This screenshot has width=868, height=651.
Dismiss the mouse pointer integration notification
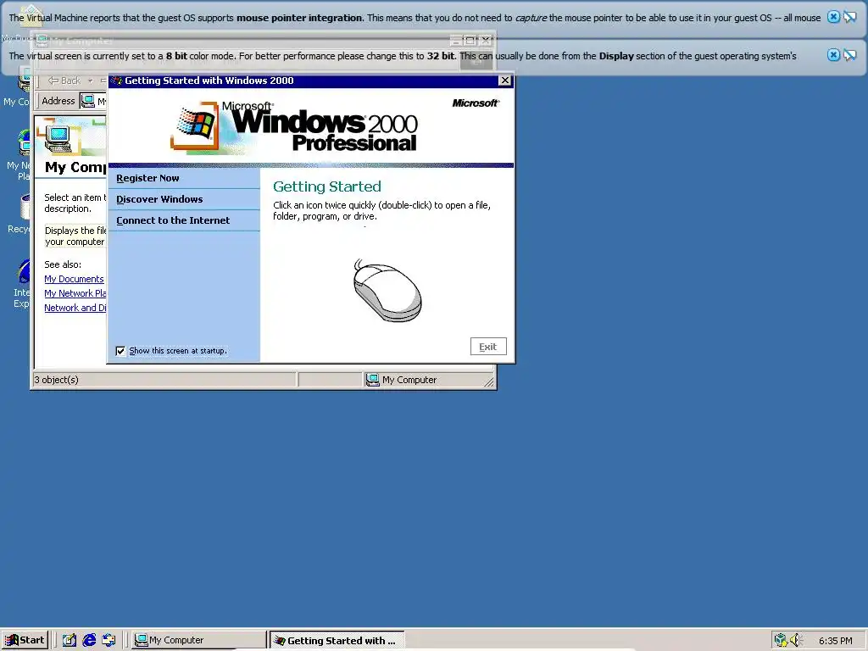pyautogui.click(x=833, y=17)
